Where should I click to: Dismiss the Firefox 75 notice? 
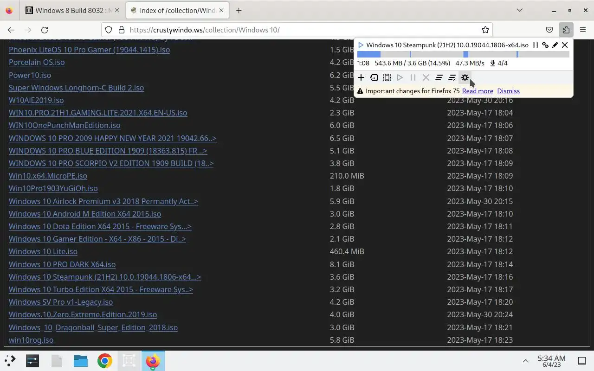click(x=508, y=91)
